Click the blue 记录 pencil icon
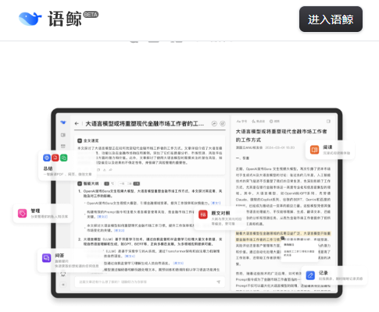 coord(310,275)
